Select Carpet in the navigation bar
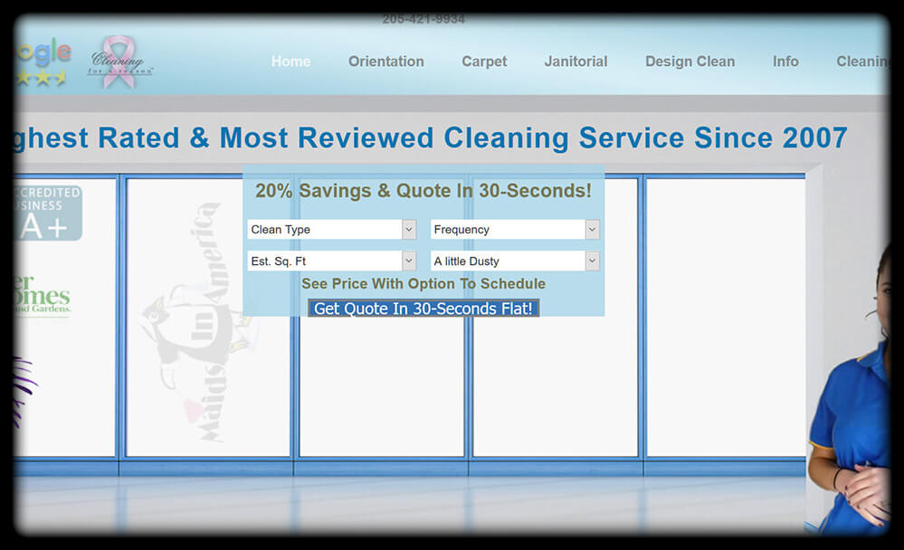The height and width of the screenshot is (550, 904). [x=484, y=62]
